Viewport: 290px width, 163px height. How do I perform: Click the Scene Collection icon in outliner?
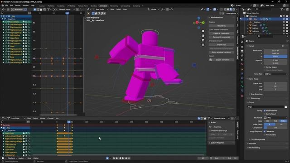click(x=244, y=13)
